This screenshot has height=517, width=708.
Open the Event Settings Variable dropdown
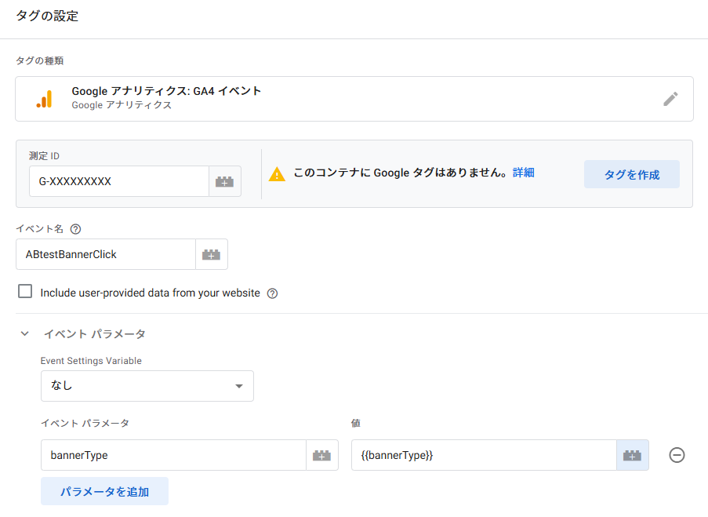point(147,386)
